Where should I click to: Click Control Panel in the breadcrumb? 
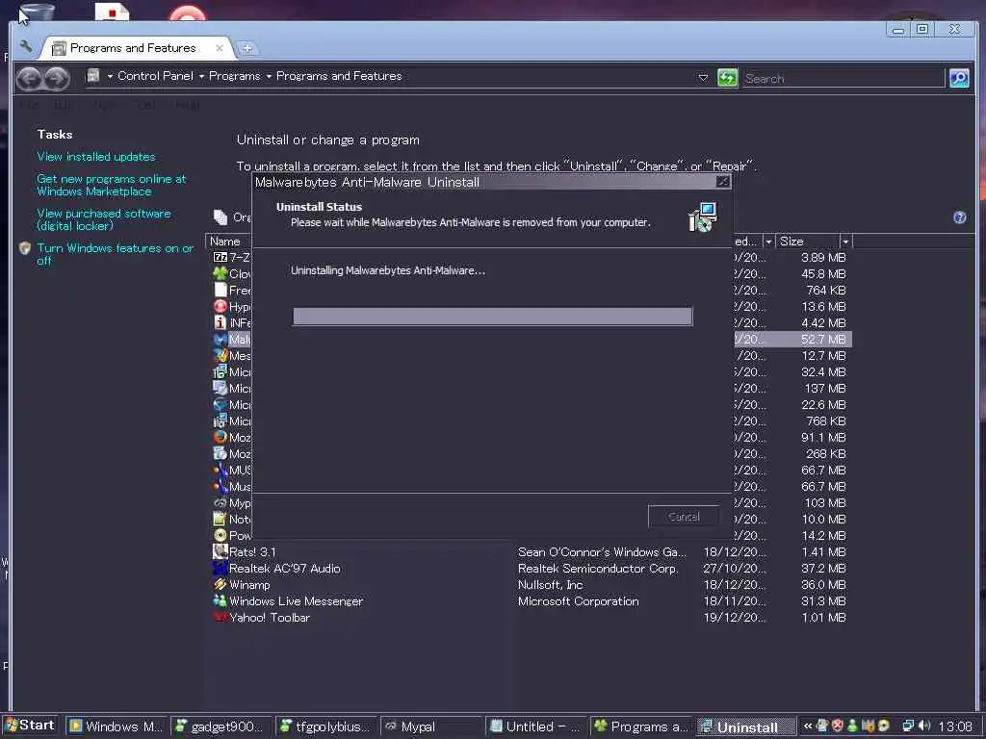point(155,76)
